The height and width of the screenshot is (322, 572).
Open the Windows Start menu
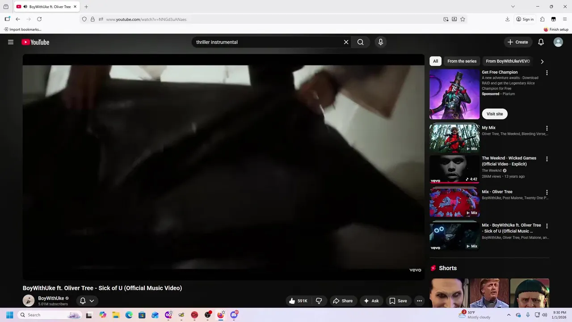9,315
